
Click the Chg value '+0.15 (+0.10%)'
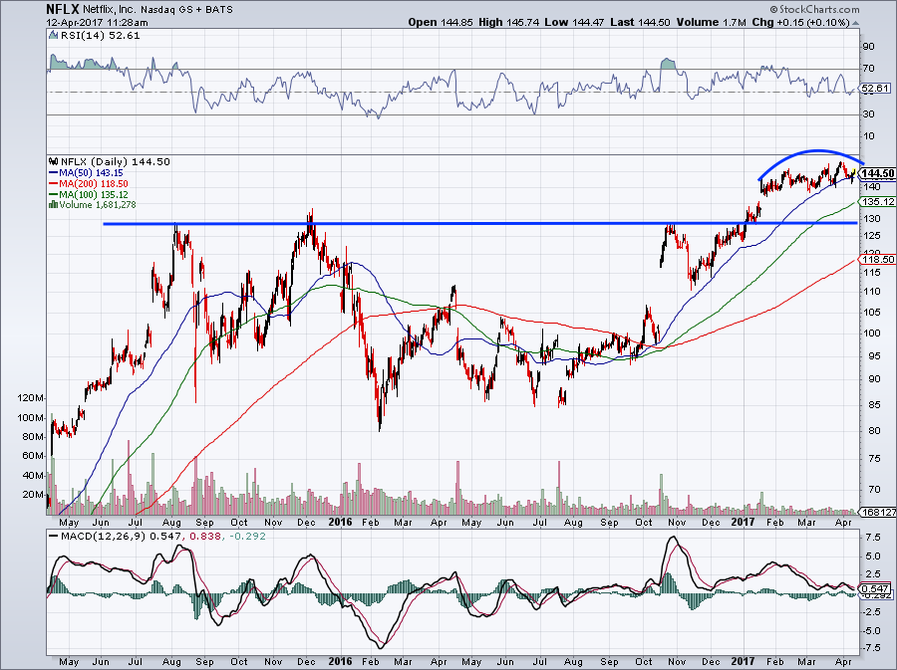(x=813, y=22)
